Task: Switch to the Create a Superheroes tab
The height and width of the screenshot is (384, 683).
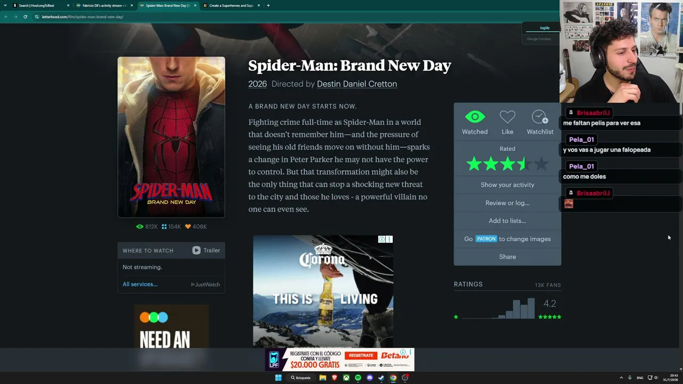Action: click(x=231, y=5)
